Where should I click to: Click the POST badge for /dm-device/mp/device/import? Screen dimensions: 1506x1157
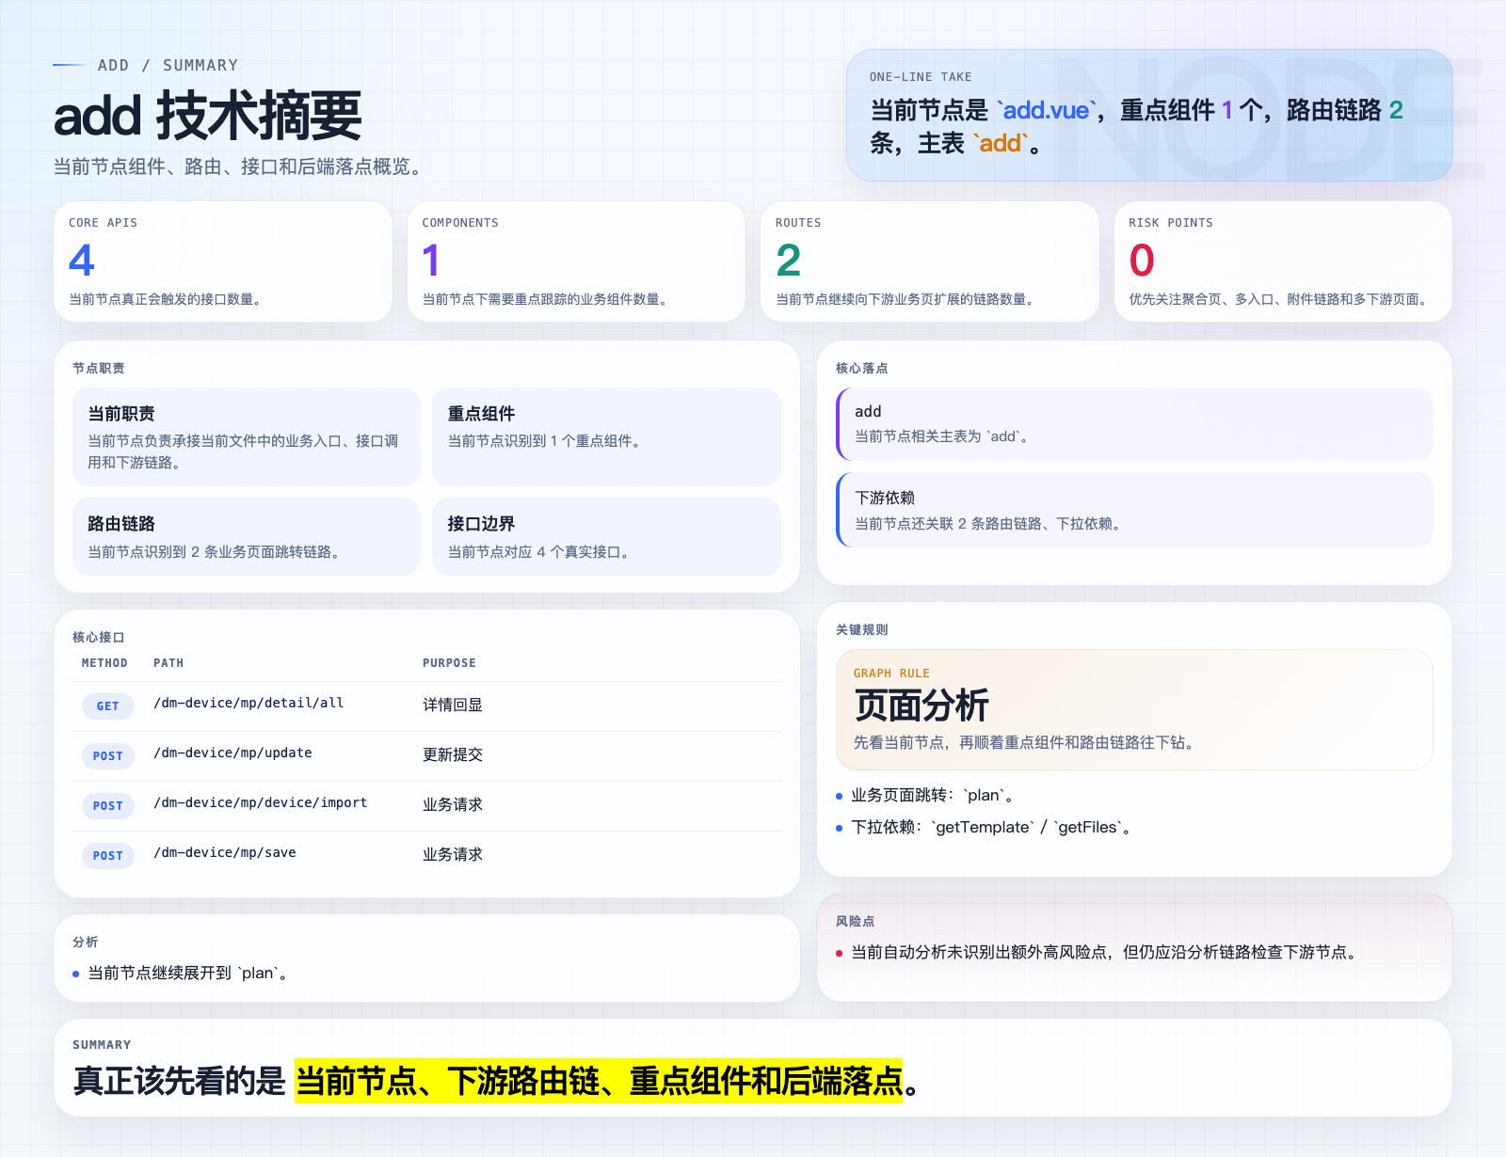tap(108, 806)
